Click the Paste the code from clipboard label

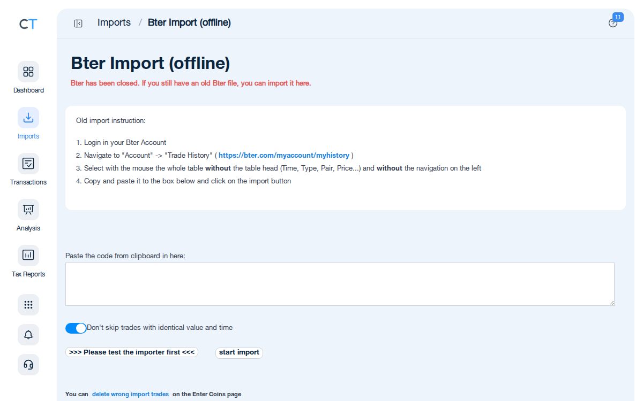pos(125,256)
